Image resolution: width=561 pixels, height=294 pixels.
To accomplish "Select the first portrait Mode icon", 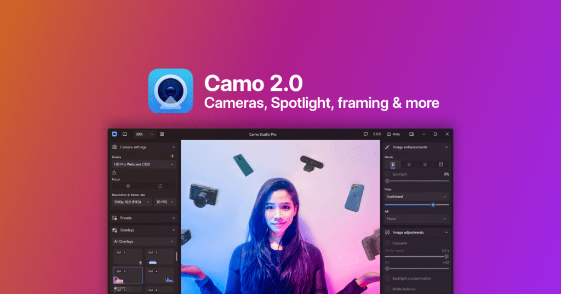I will [x=392, y=165].
